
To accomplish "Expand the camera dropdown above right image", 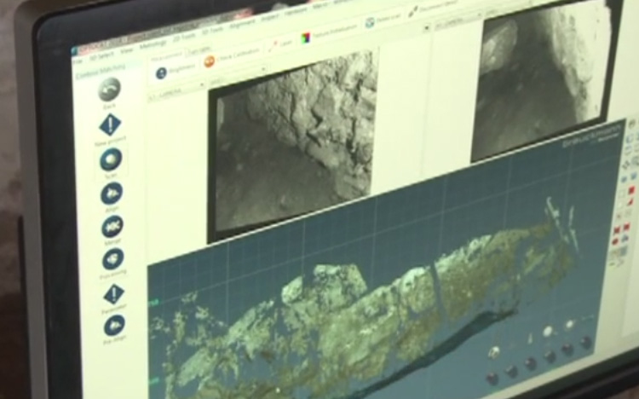I will tap(460, 20).
